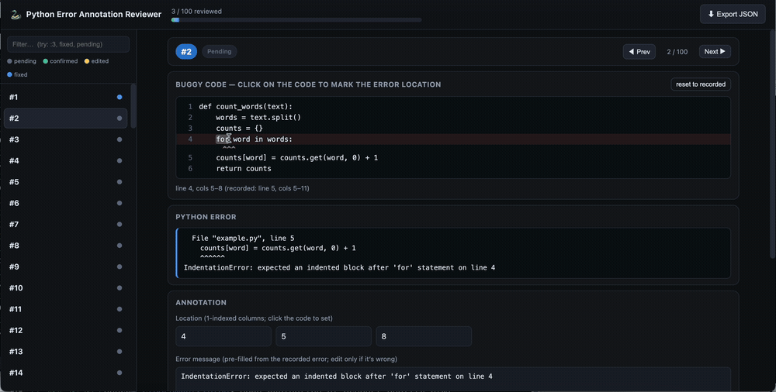Image resolution: width=776 pixels, height=392 pixels.
Task: Edit the end column field showing 8
Action: tap(424, 336)
